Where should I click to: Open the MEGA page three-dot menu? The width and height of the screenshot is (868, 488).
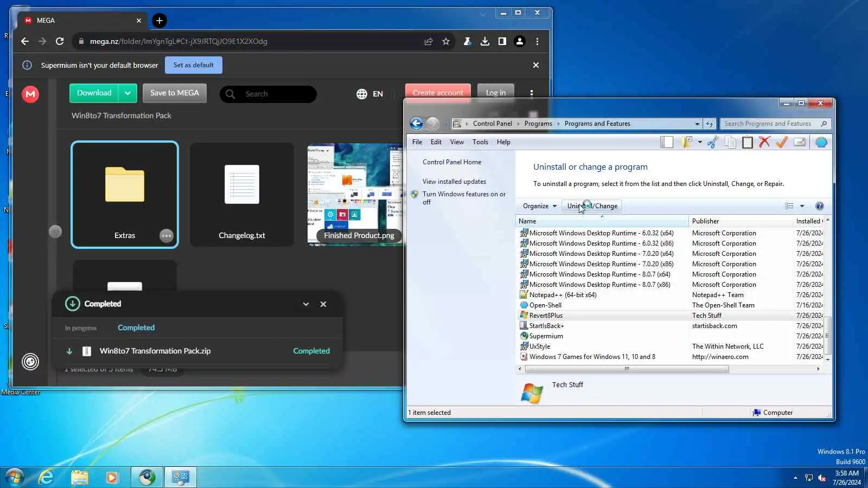point(532,93)
